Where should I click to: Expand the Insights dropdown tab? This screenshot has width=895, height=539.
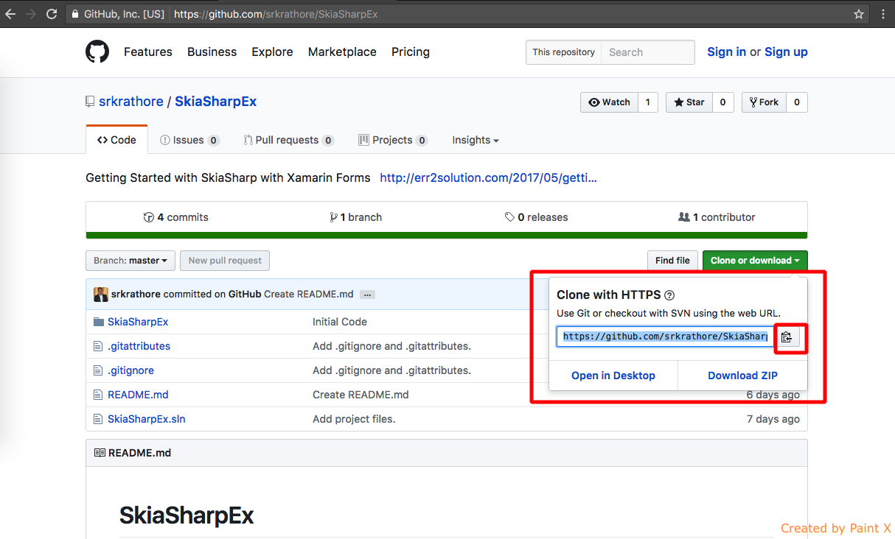click(476, 140)
